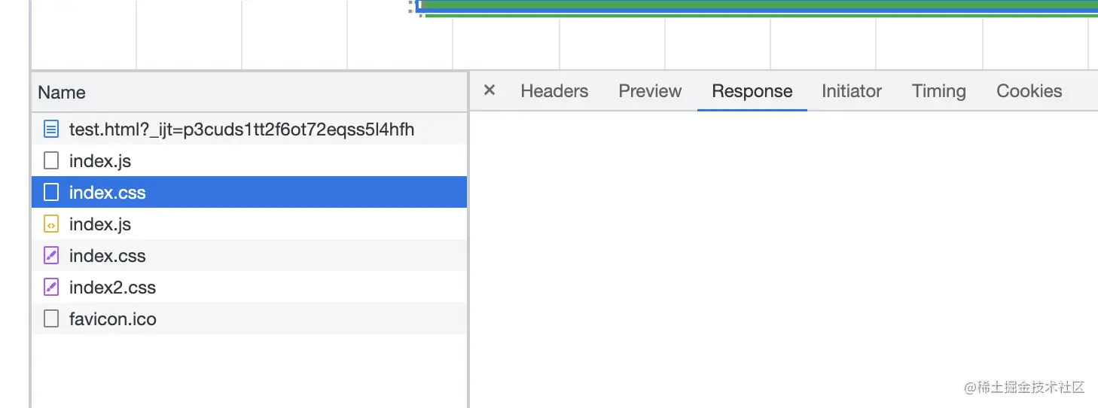Go to the Initiator tab

pos(851,91)
